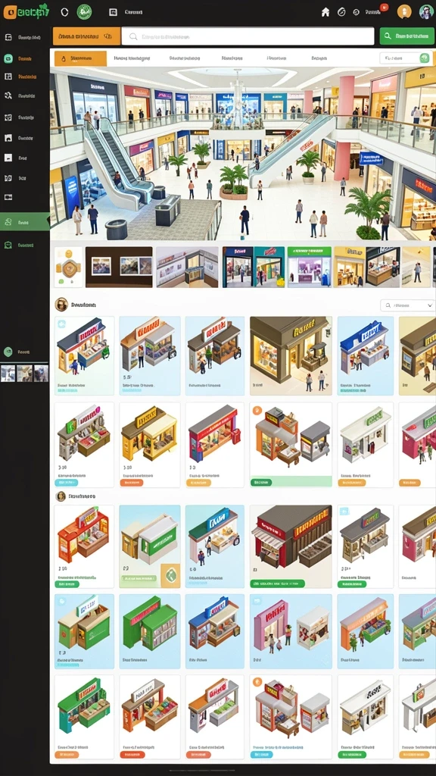This screenshot has height=776, width=436.
Task: Click the large shopping mall banner image
Action: (x=243, y=153)
